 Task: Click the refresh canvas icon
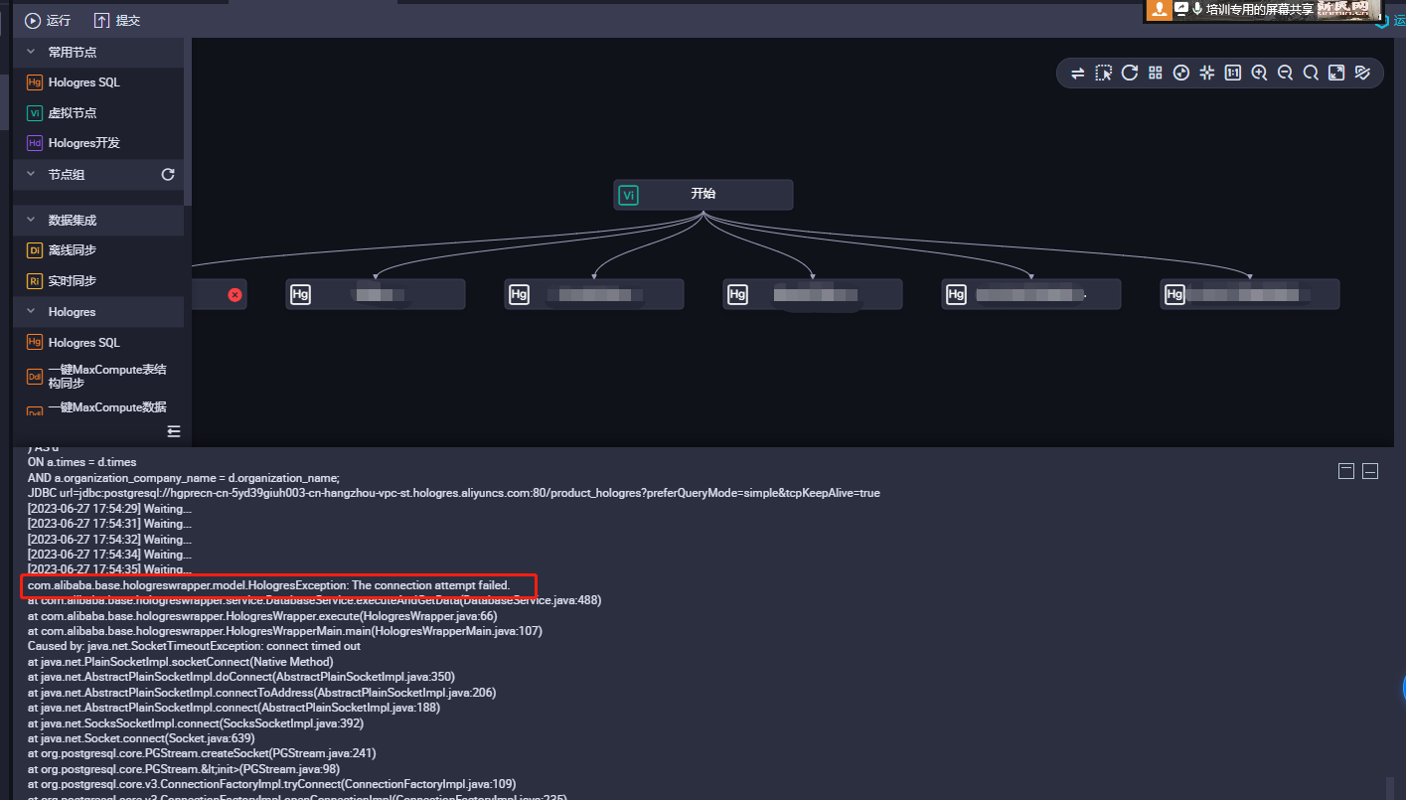[1129, 73]
